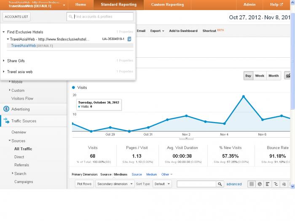
Task: Click the search button next to table filter
Action: (x=220, y=184)
